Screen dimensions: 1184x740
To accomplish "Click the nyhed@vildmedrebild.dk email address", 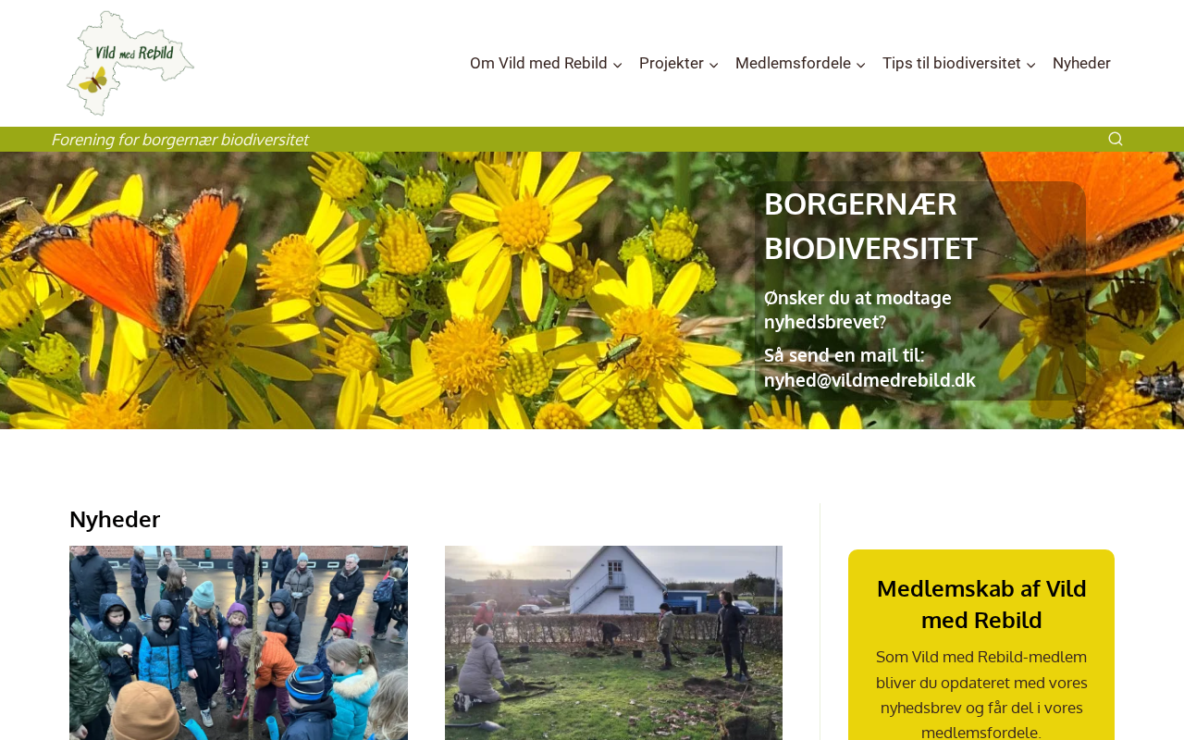I will pyautogui.click(x=869, y=380).
